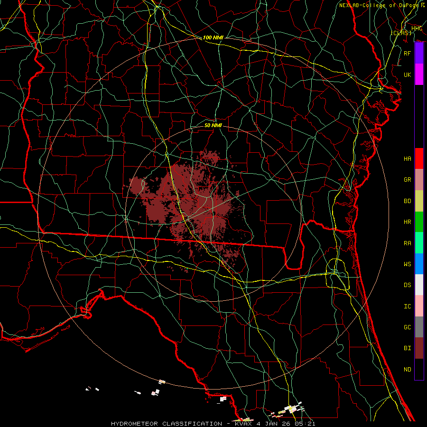This screenshot has height=427, width=427.
Task: Click the RF purple legend color swatch
Action: coord(419,53)
